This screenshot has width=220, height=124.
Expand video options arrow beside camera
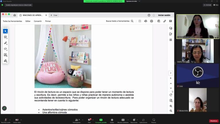click(21, 120)
